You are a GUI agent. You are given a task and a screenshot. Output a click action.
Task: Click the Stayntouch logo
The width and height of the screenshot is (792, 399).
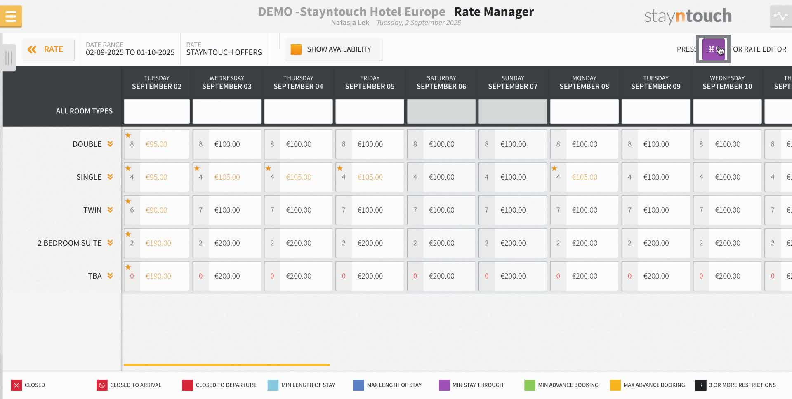(688, 16)
